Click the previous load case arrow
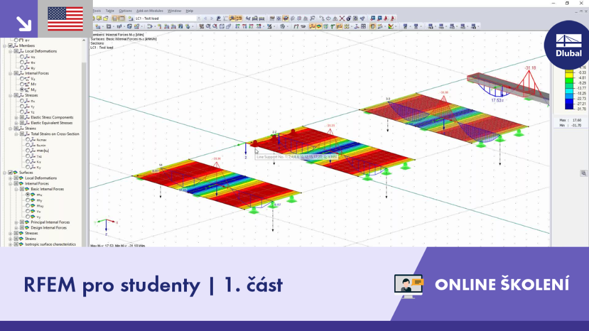The height and width of the screenshot is (331, 589). point(206,18)
